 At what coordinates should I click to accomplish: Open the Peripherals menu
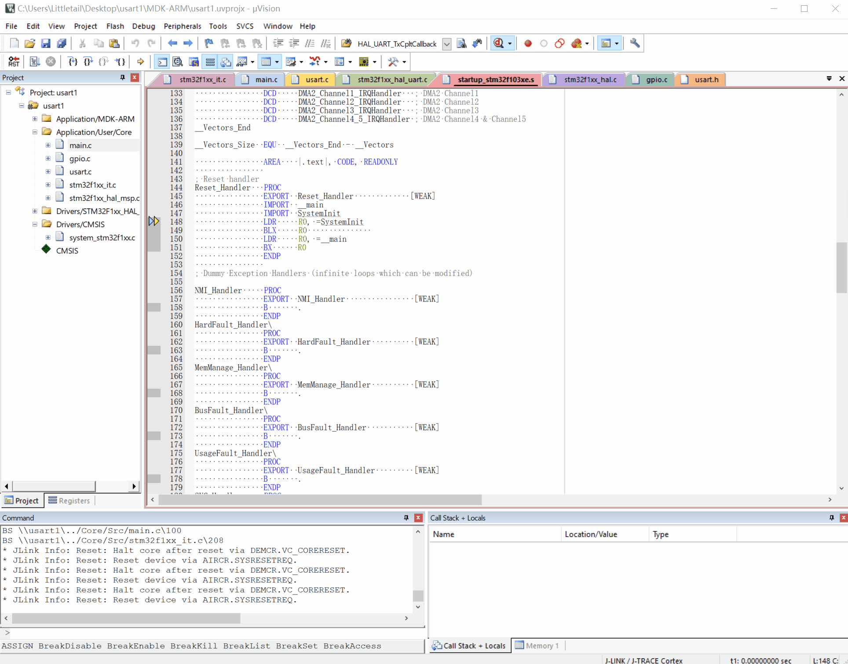coord(182,26)
